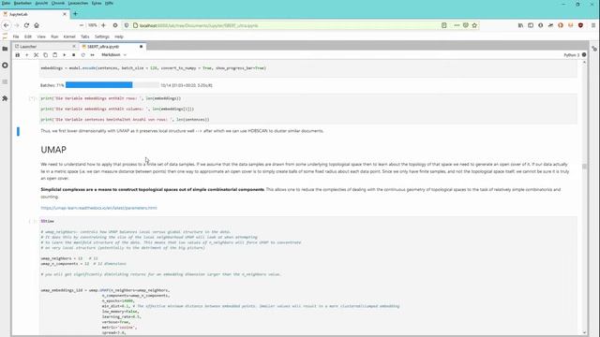Click the kernel status circle indicator

tap(584, 55)
